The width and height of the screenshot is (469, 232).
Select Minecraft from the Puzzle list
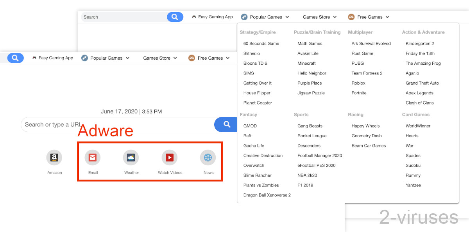click(x=306, y=63)
